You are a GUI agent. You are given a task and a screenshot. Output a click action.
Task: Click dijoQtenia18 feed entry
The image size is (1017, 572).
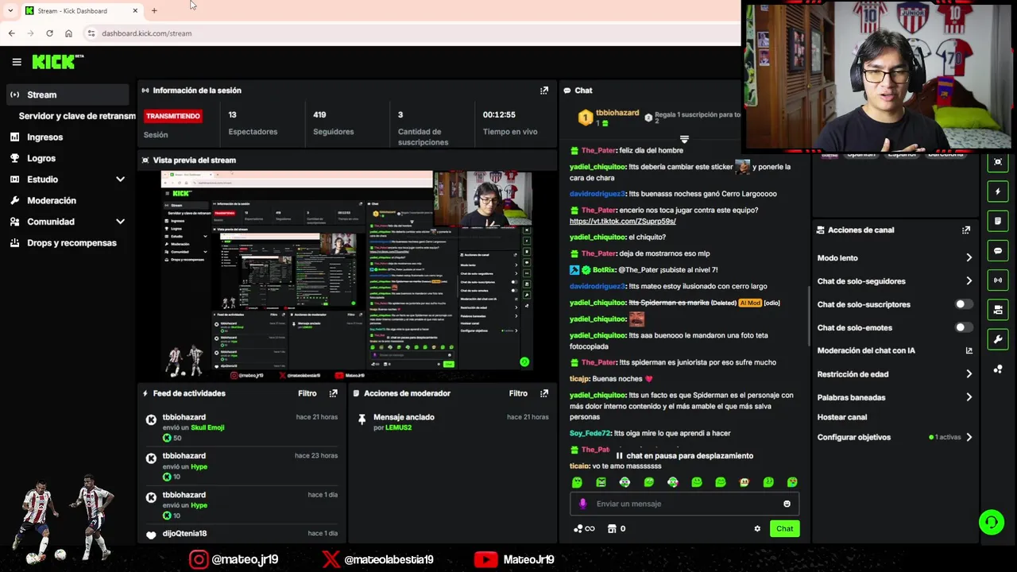click(242, 534)
